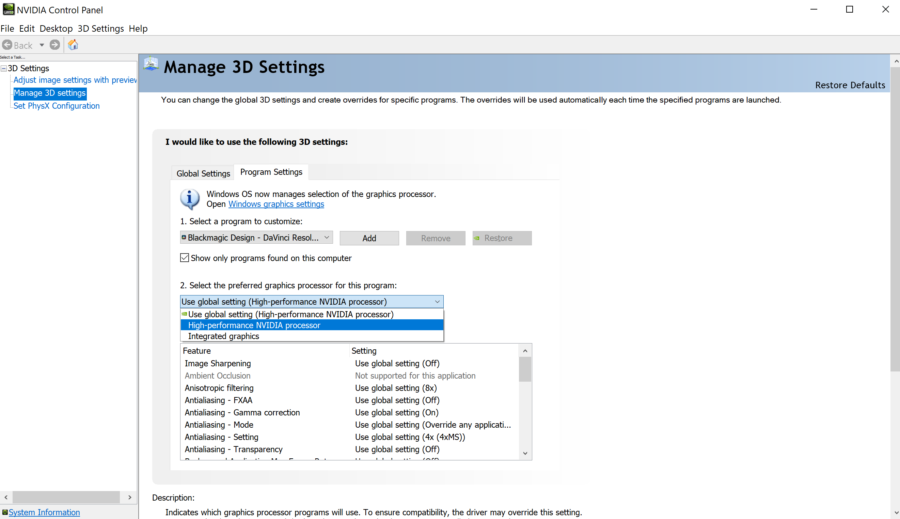The width and height of the screenshot is (900, 519).
Task: Click the System Information link at bottom
Action: click(45, 512)
